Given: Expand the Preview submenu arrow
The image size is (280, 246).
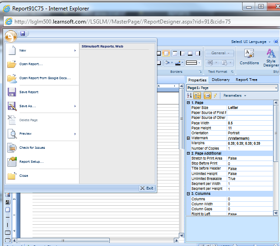Looking at the screenshot, I should tap(75, 134).
